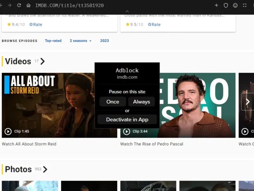Go to the browser home page icon
Image resolution: width=254 pixels, height=191 pixels.
click(x=29, y=5)
